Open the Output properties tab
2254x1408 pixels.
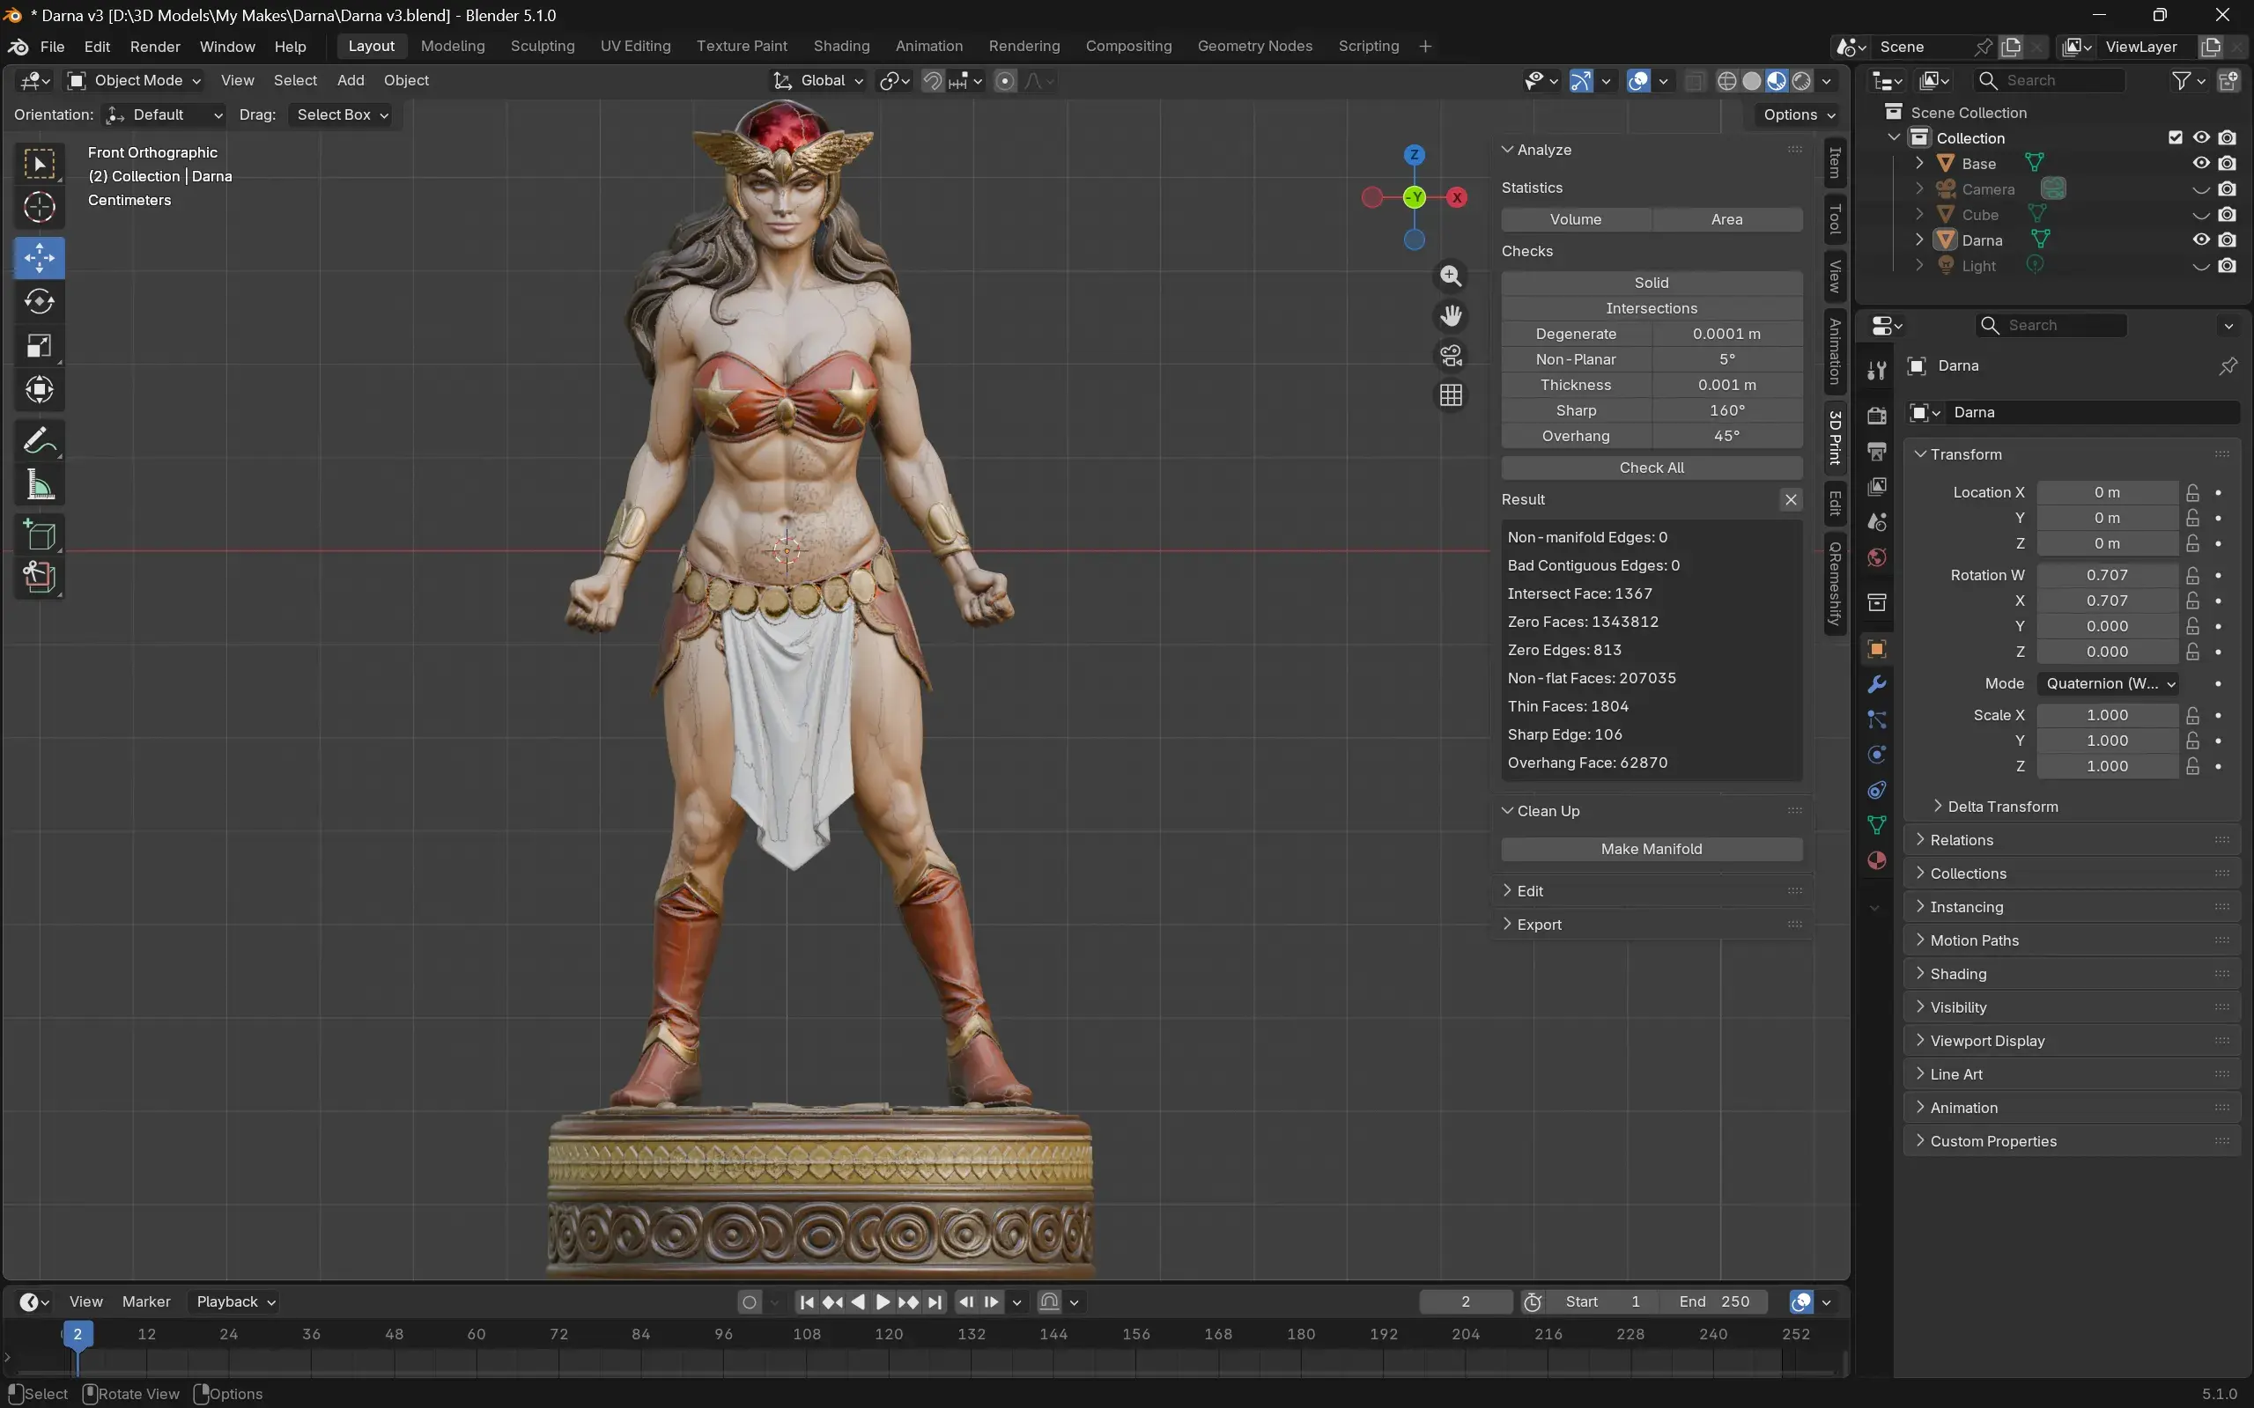tap(1877, 451)
